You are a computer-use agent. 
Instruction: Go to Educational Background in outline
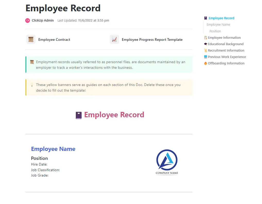tap(226, 44)
